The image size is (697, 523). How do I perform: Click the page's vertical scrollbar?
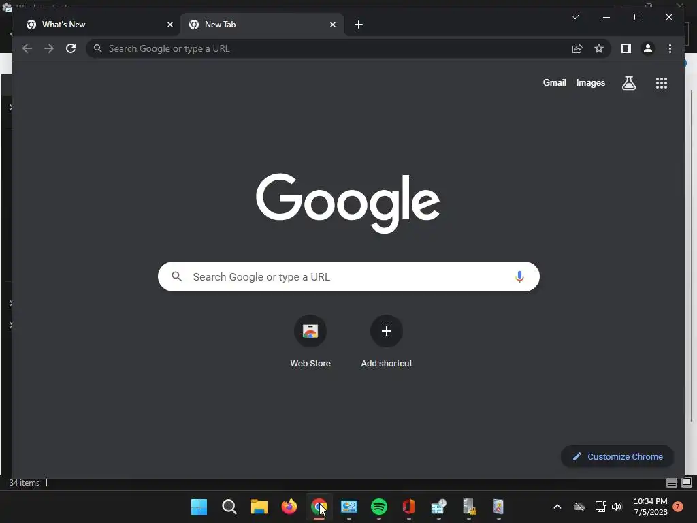pos(692,256)
